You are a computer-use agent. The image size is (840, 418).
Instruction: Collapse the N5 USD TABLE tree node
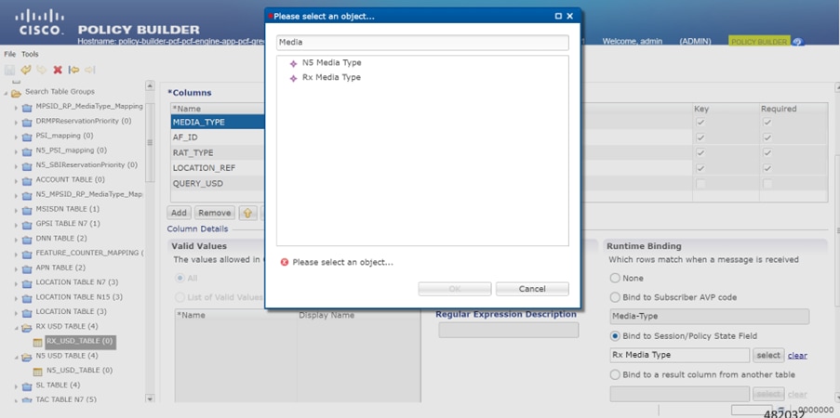pos(16,357)
